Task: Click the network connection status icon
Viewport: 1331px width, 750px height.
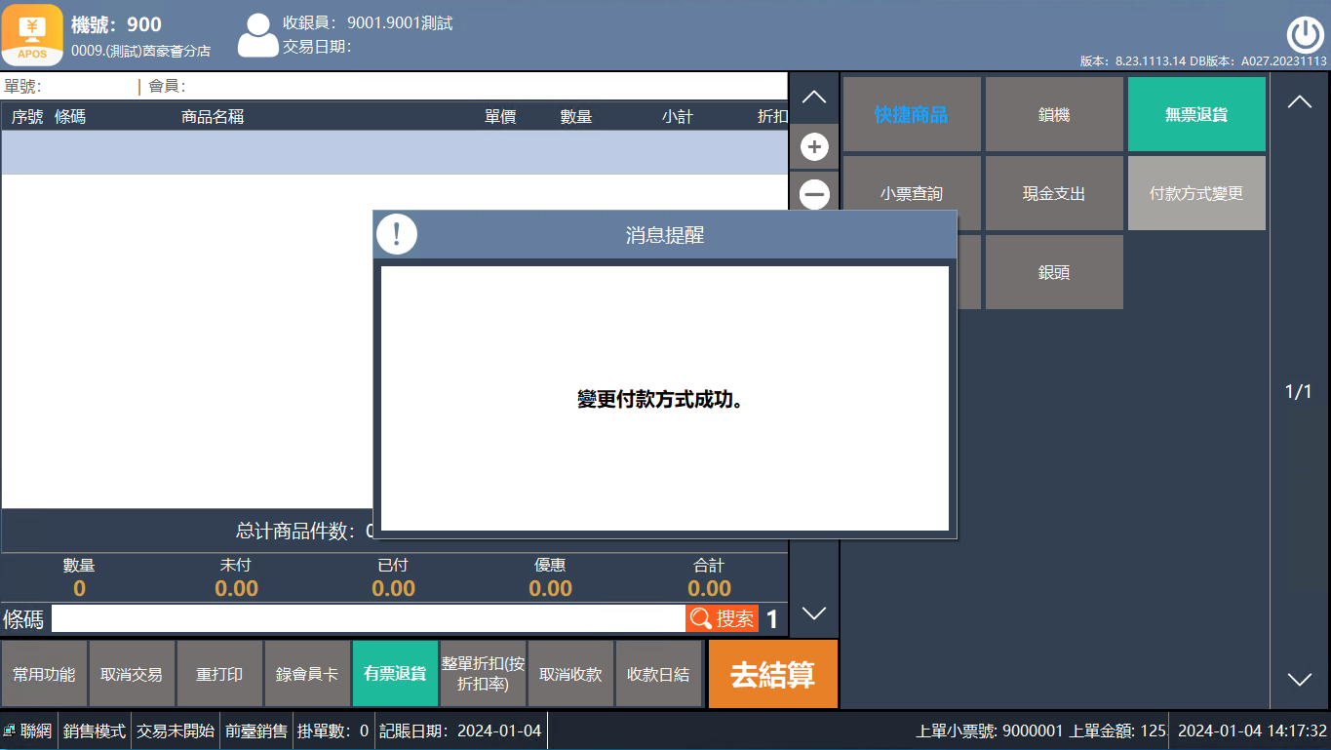Action: click(10, 730)
